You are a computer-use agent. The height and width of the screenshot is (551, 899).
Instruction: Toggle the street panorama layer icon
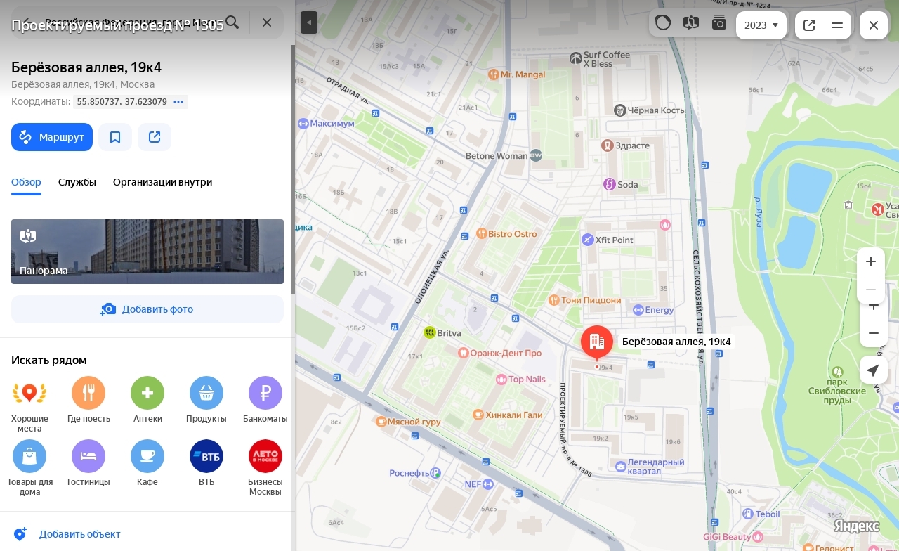[690, 22]
